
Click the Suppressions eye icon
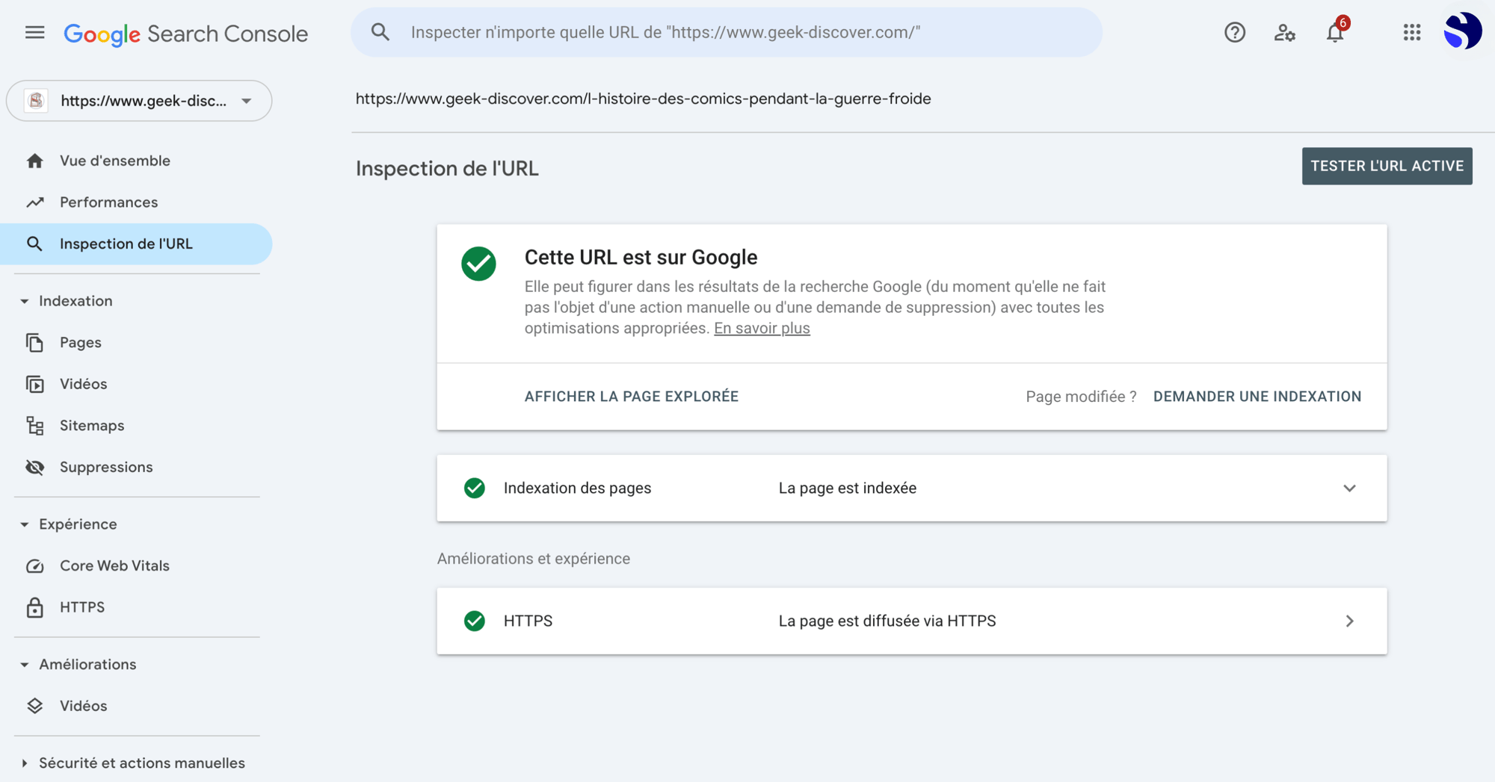point(34,467)
